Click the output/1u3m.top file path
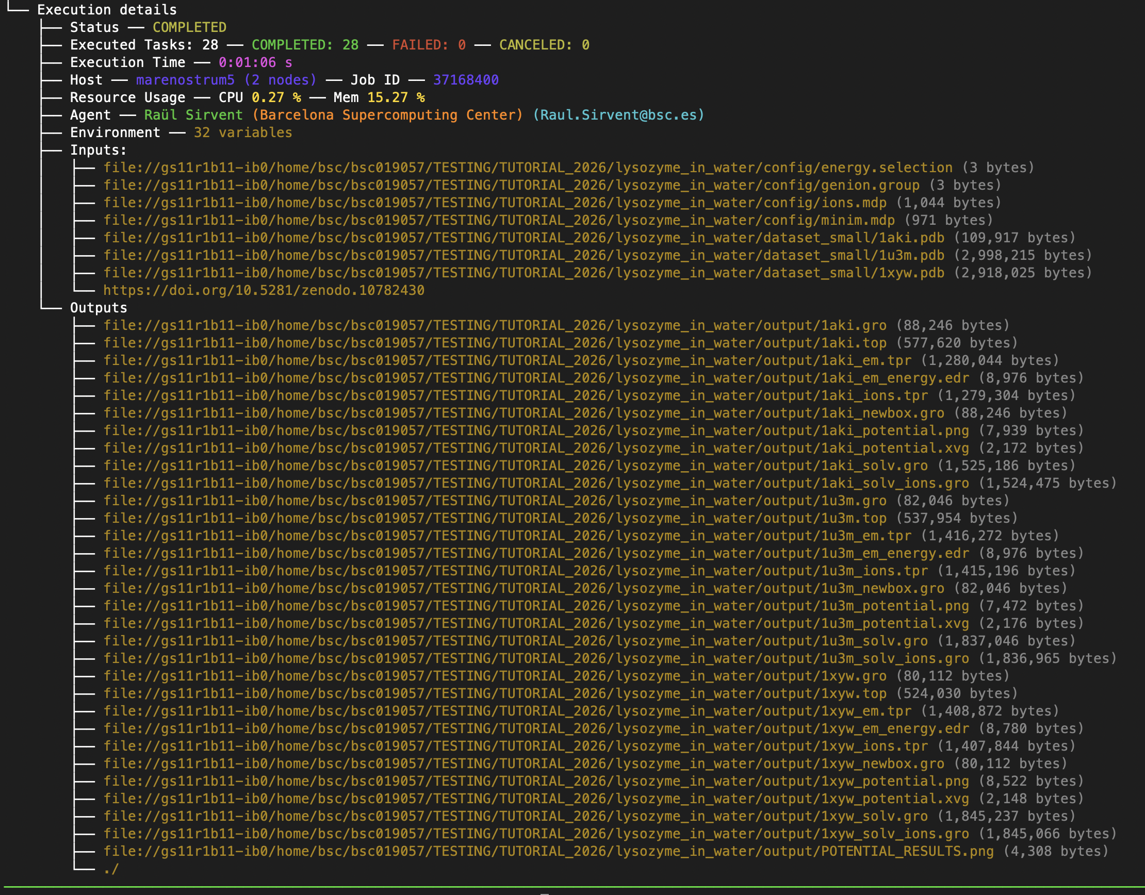1145x895 pixels. click(x=495, y=518)
